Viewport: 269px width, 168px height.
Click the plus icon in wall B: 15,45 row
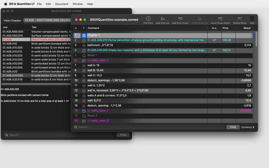tap(84, 71)
